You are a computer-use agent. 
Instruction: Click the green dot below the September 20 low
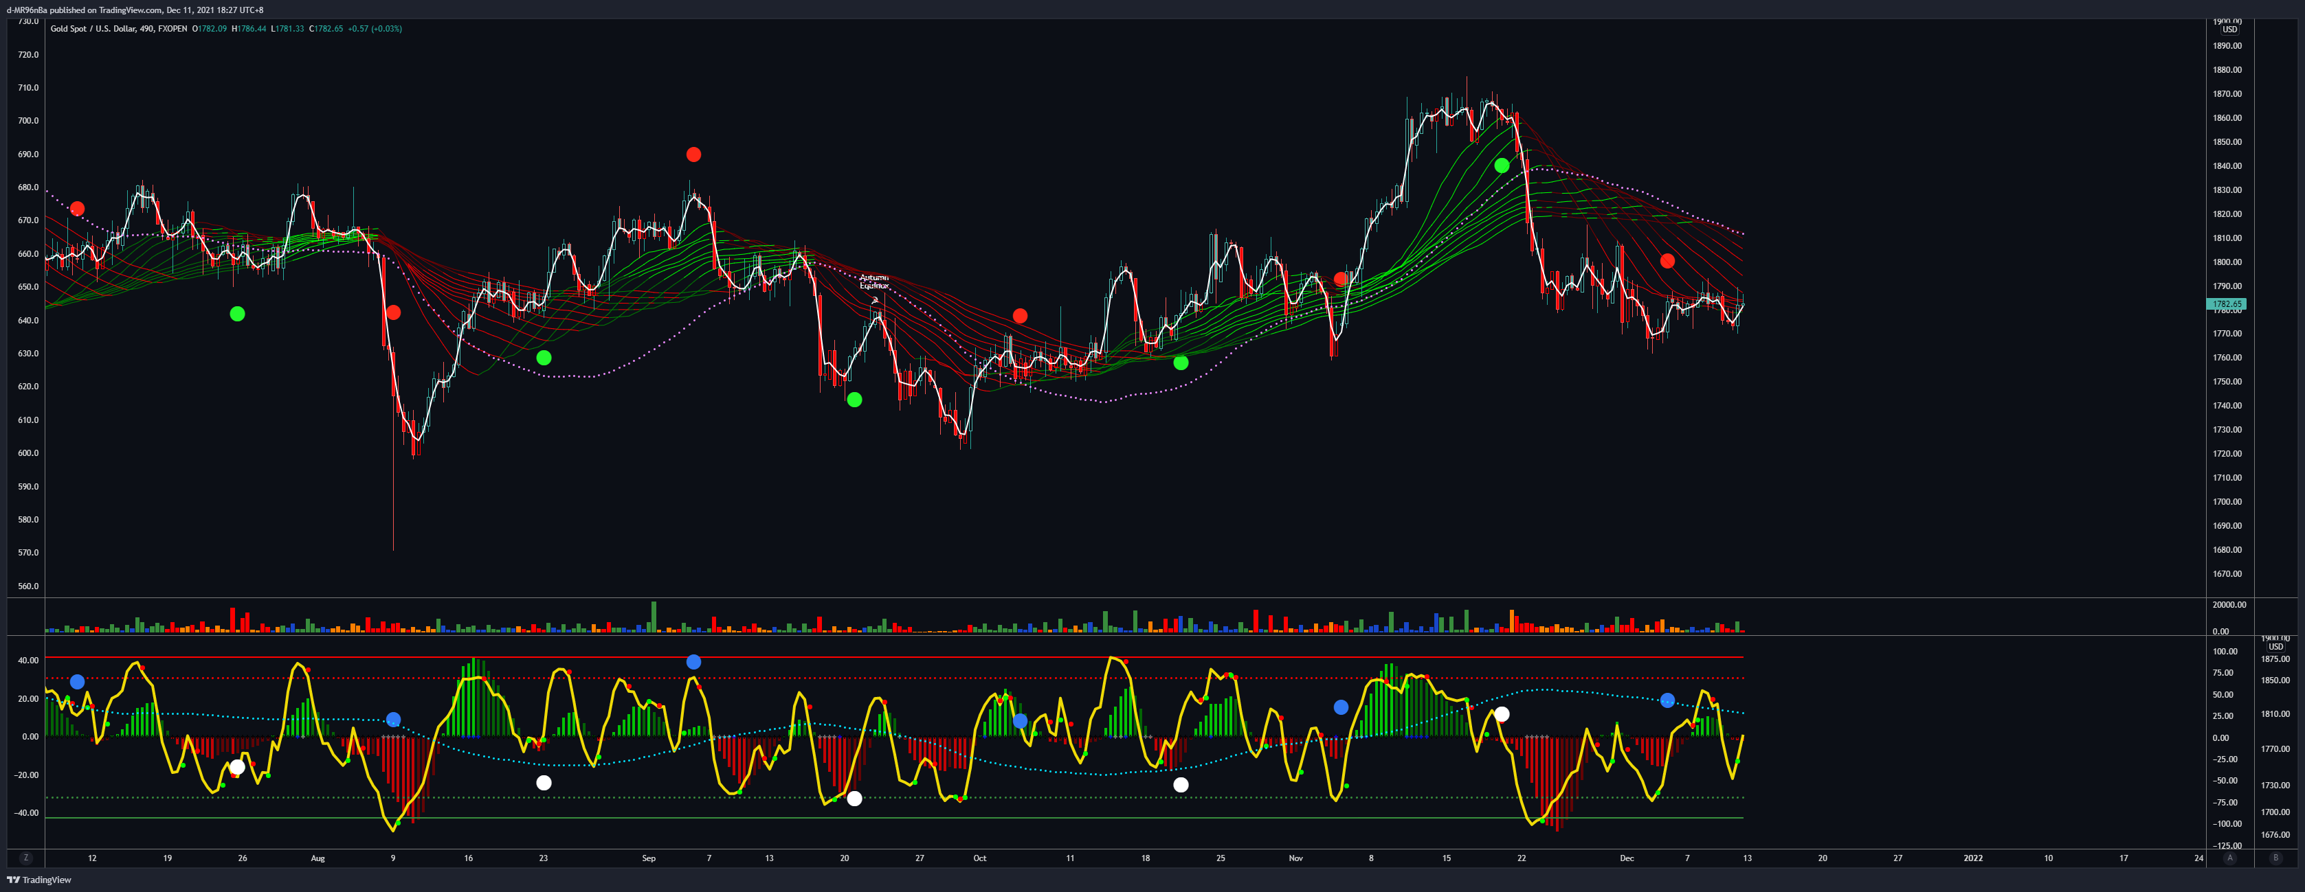(x=854, y=400)
